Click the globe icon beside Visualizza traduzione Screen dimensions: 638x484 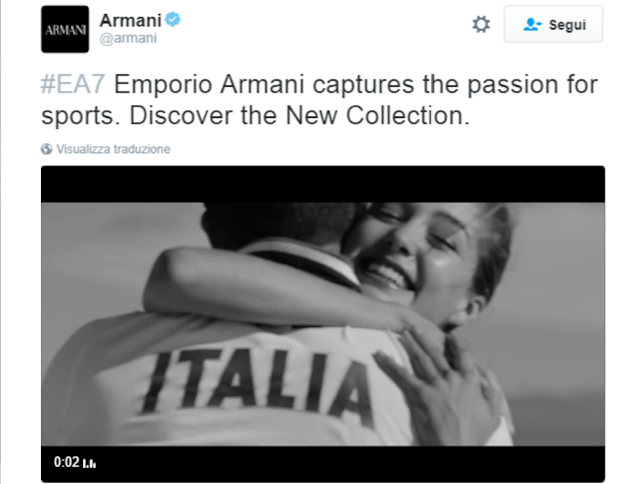[x=46, y=150]
